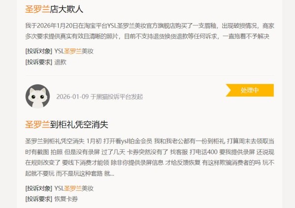The height and width of the screenshot is (208, 295).
Task: Click the summary line starting 在规则改变了
Action: [x=149, y=163]
